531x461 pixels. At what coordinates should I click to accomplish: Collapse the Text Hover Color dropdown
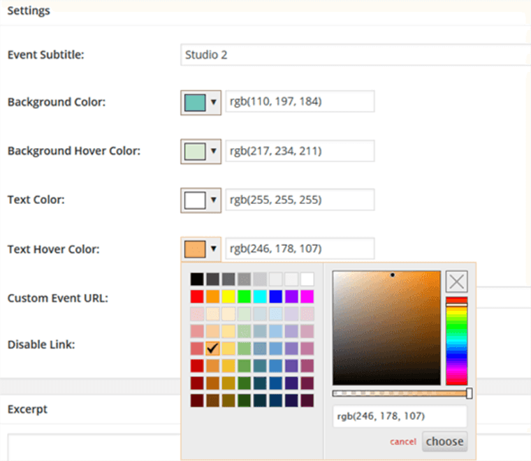[x=201, y=249]
